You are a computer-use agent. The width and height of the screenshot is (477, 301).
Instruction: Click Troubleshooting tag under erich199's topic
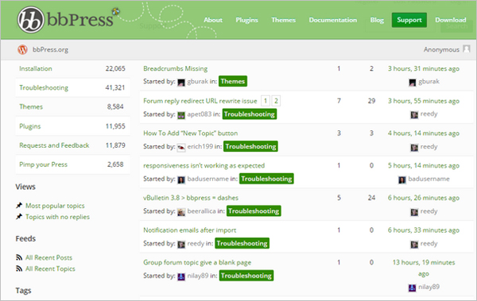[250, 147]
